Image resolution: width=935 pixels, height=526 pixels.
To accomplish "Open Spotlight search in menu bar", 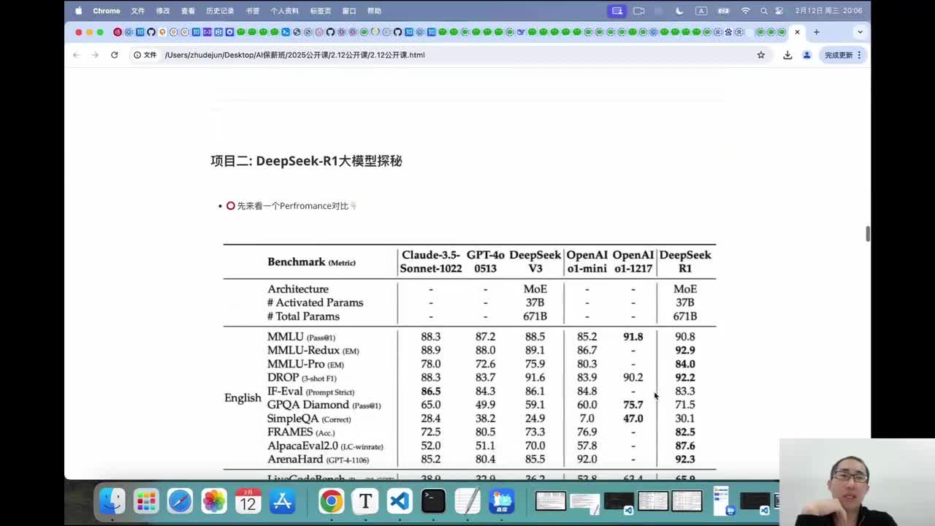I will pyautogui.click(x=764, y=11).
